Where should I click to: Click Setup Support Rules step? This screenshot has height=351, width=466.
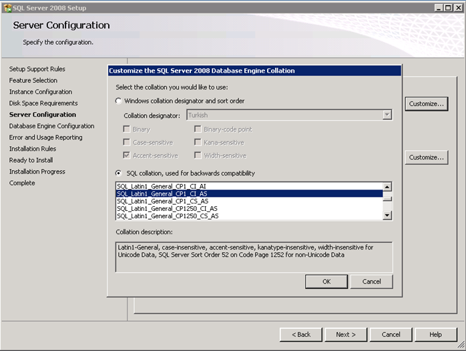[37, 69]
